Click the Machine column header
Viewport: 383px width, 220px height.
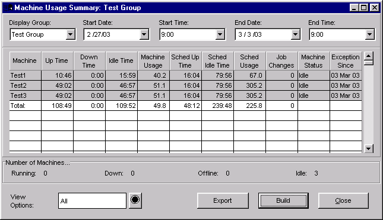click(x=25, y=60)
